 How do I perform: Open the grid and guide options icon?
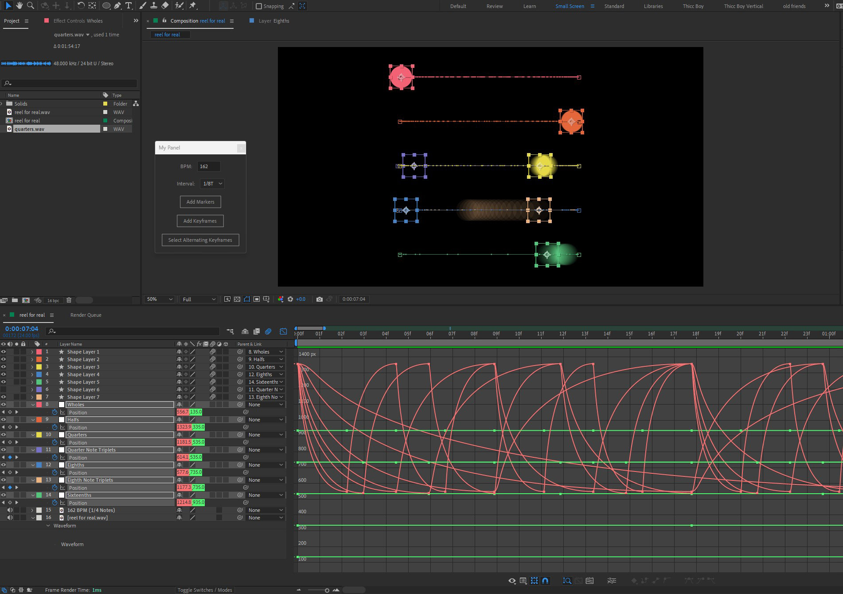[266, 299]
